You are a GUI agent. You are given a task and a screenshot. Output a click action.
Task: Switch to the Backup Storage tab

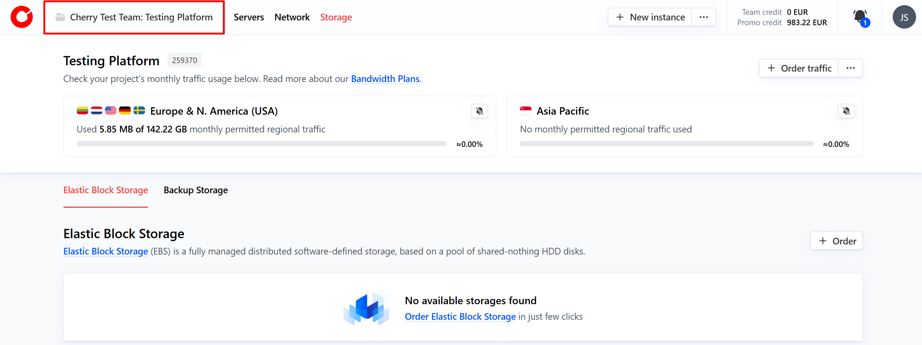pos(196,190)
